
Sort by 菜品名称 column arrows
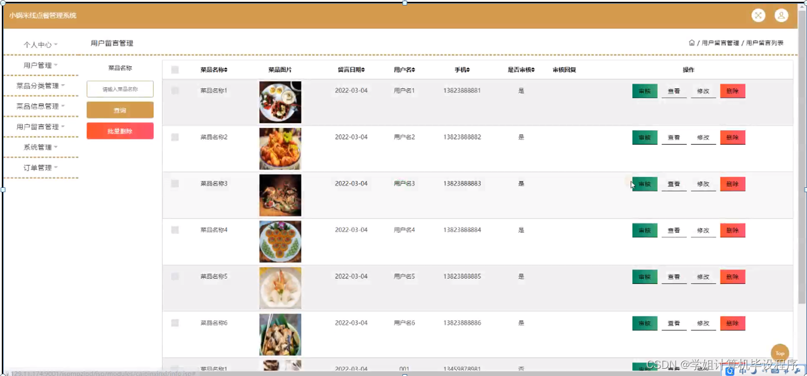(226, 70)
